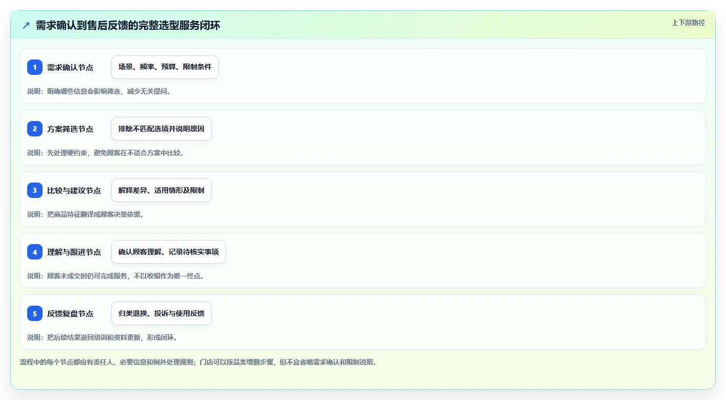Screen dimensions: 726x400
Task: Select step number 2 badge
Action: 35,129
